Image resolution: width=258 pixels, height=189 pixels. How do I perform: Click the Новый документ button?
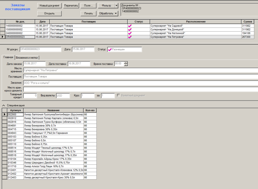[49, 6]
